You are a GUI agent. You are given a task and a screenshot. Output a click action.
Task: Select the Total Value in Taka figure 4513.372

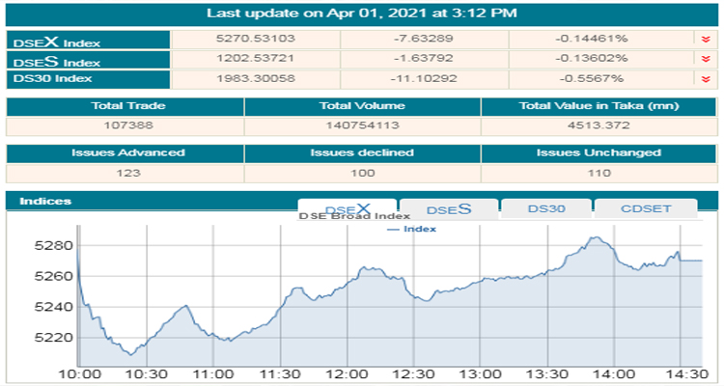click(x=598, y=125)
